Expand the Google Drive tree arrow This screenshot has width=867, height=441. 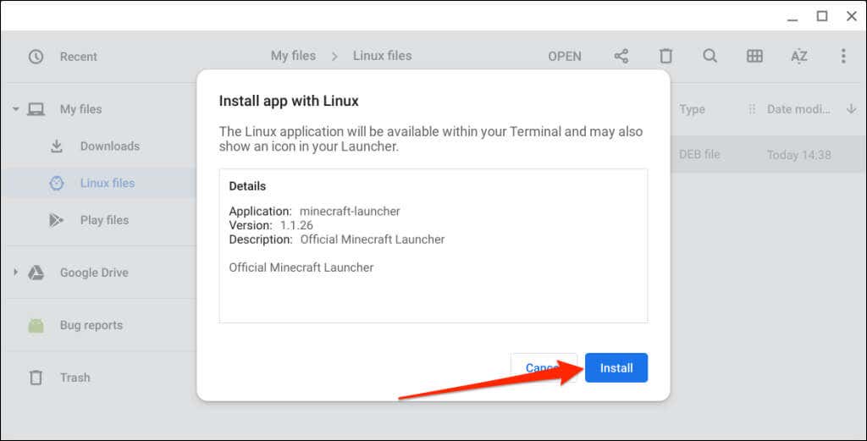pyautogui.click(x=15, y=272)
